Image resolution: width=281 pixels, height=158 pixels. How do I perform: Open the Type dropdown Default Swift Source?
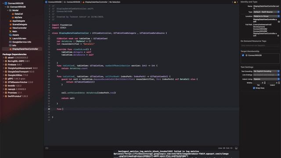266,12
